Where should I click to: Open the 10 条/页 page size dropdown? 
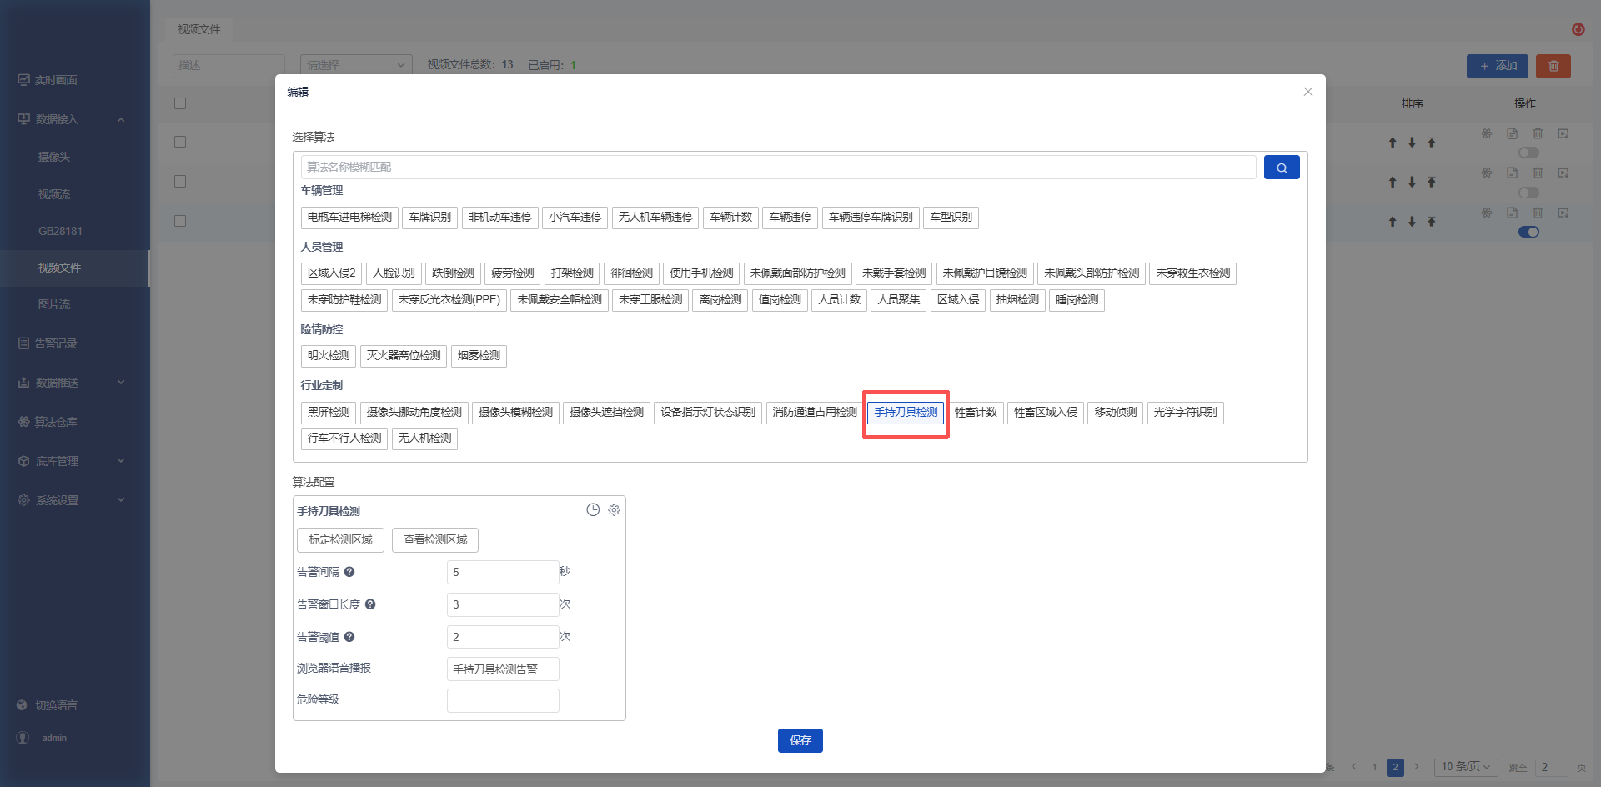[x=1466, y=767]
